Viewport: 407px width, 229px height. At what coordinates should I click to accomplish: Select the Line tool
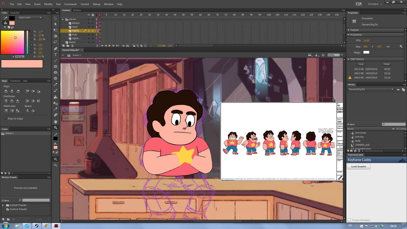pyautogui.click(x=55, y=60)
